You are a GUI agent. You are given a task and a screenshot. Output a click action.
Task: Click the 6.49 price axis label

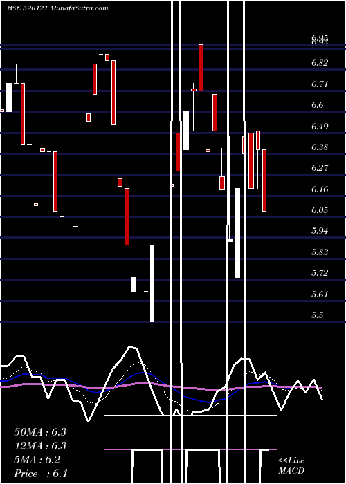[320, 126]
